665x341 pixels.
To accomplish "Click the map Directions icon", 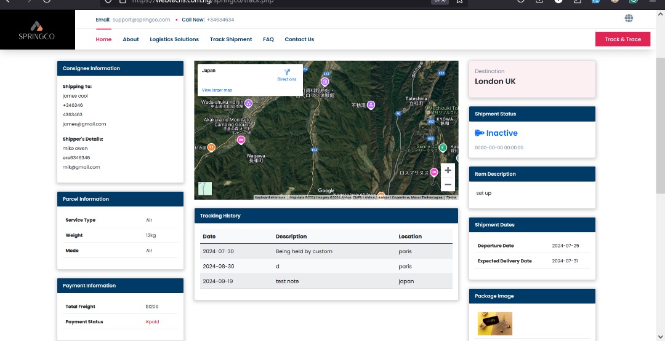I will 287,72.
